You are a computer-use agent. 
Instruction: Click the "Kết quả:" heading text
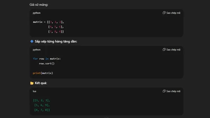(x=41, y=83)
